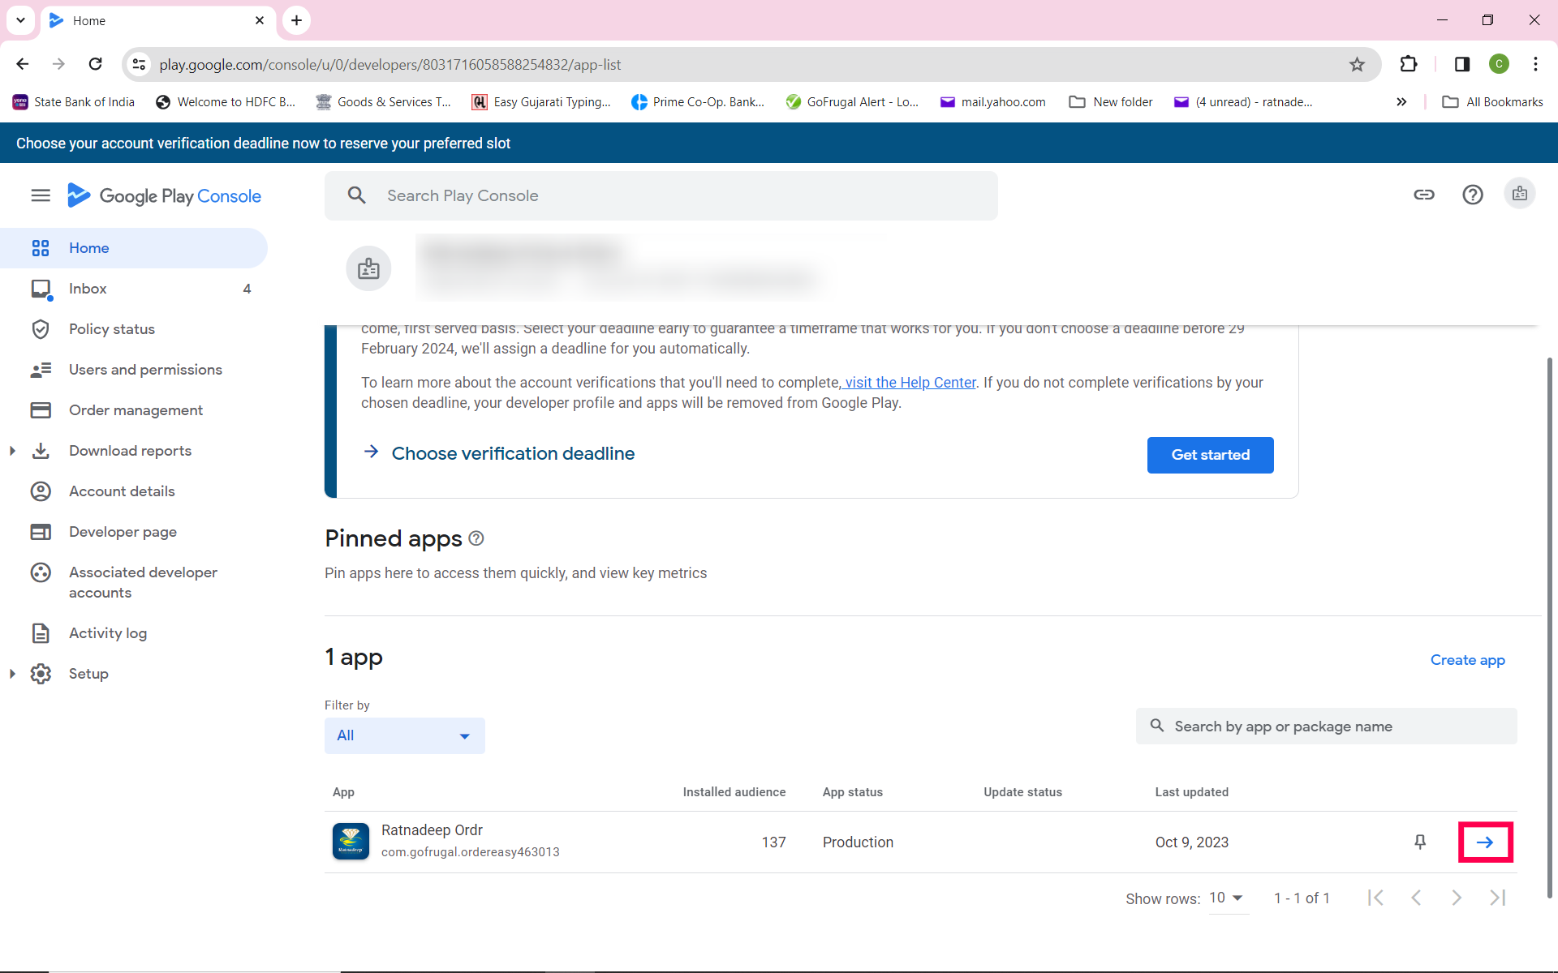Bookmark this page with star icon
This screenshot has width=1558, height=973.
1357,64
